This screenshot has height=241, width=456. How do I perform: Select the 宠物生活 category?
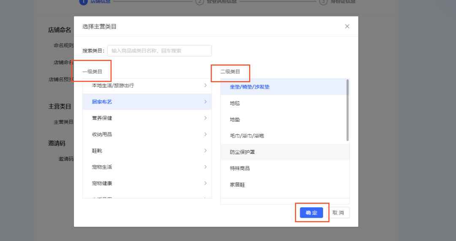point(147,167)
